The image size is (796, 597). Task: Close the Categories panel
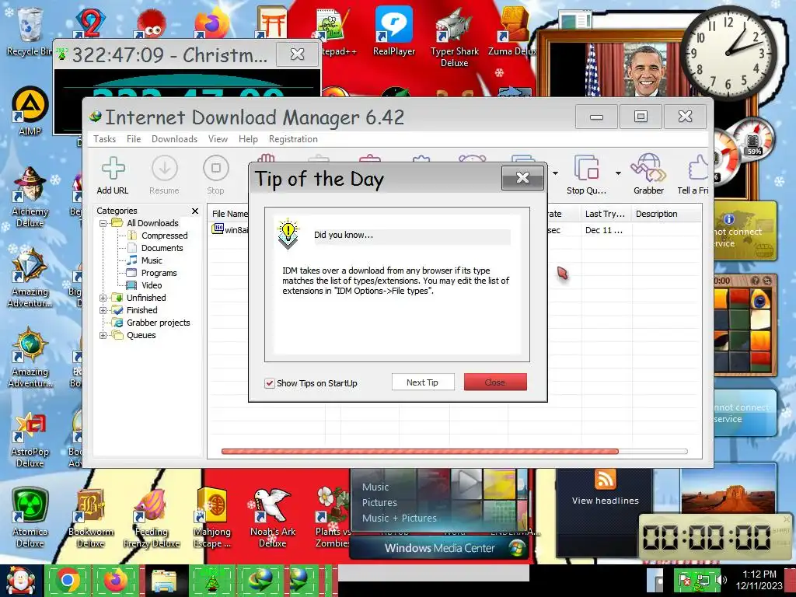click(195, 211)
